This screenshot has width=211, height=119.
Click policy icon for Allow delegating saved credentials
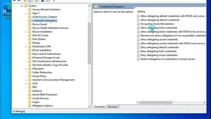(138, 40)
